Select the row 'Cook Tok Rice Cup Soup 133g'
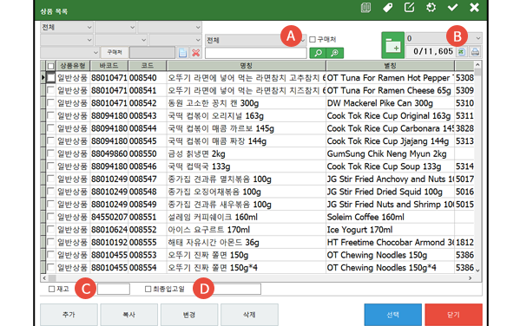 [257, 166]
